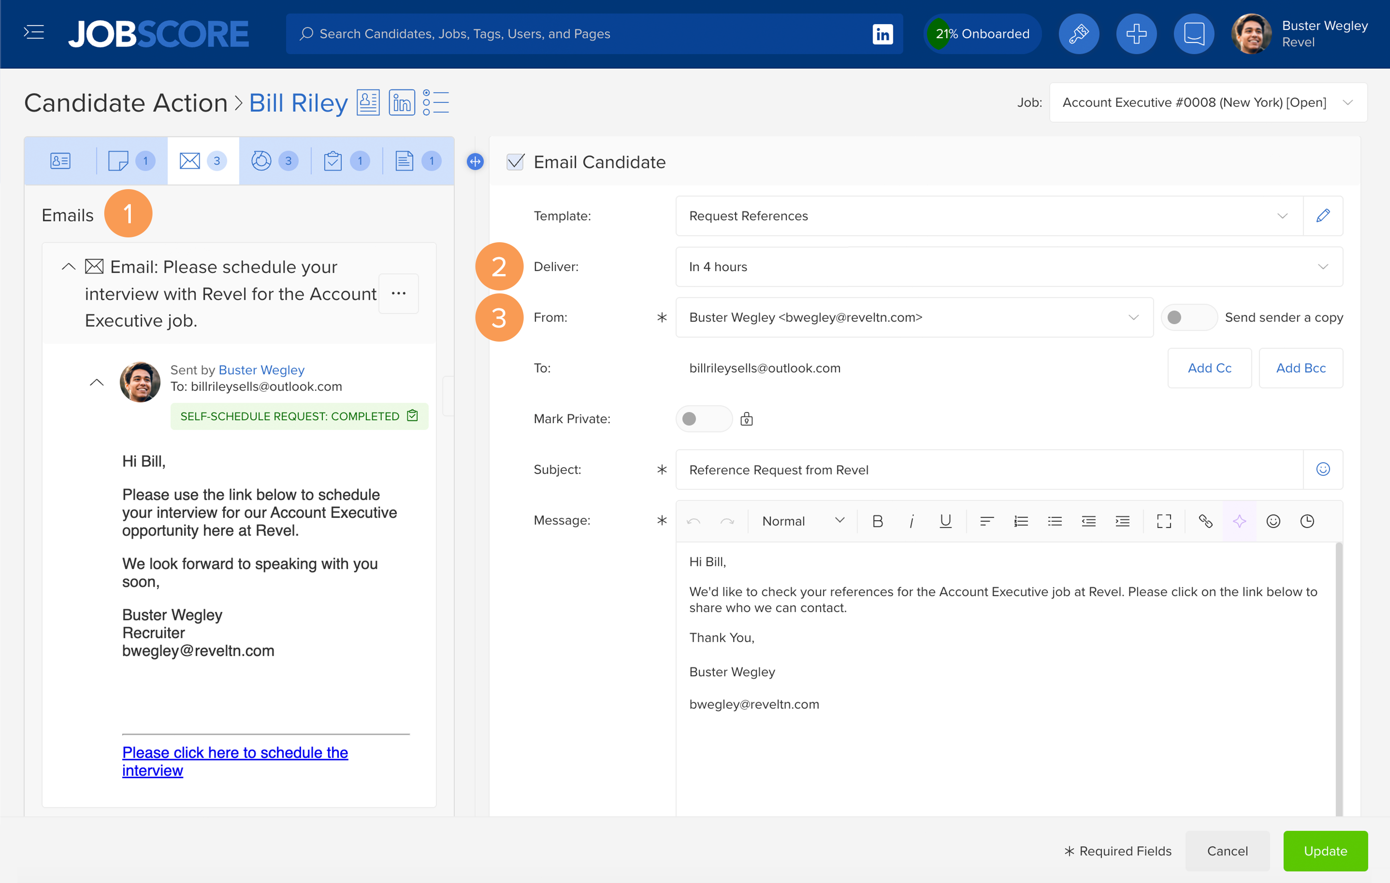Click the Subject input field
The height and width of the screenshot is (883, 1390).
(x=989, y=470)
